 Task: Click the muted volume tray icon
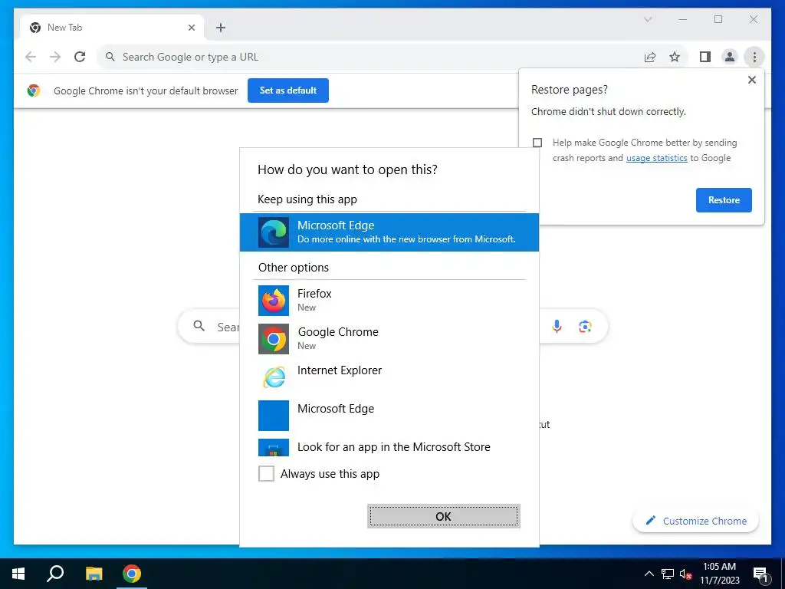click(685, 574)
